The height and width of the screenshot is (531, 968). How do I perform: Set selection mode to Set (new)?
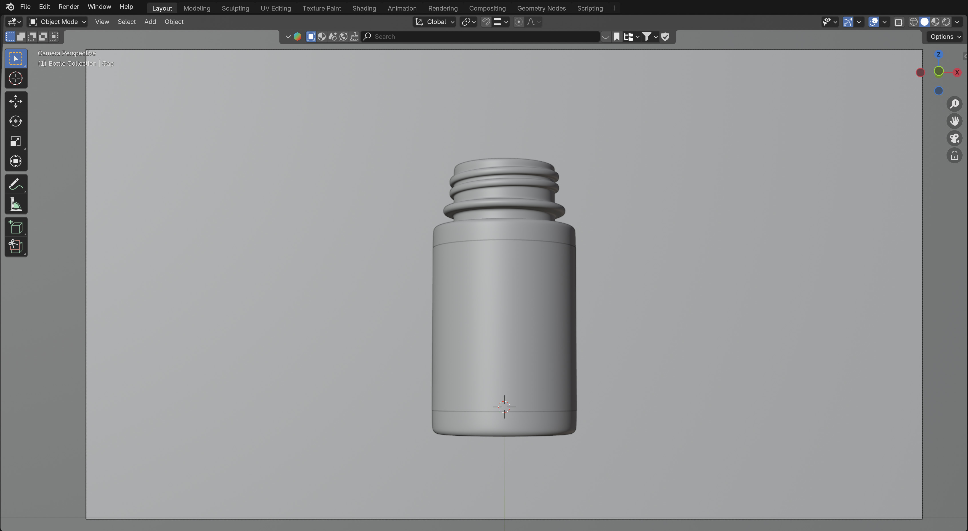10,37
